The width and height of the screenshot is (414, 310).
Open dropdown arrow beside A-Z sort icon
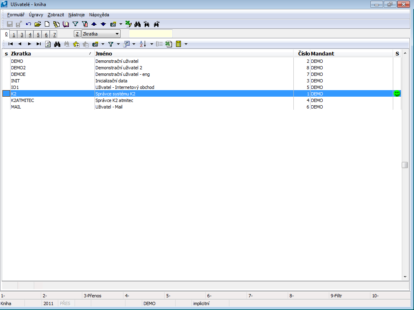tap(152, 44)
